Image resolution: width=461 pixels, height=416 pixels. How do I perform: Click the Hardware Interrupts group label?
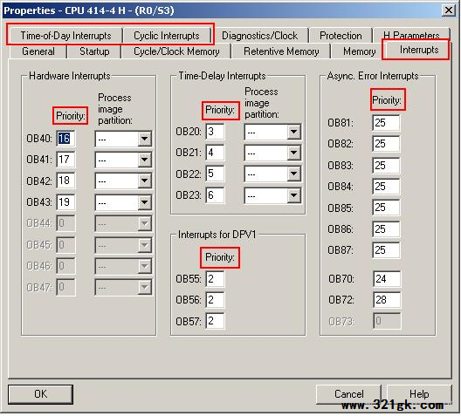point(69,76)
